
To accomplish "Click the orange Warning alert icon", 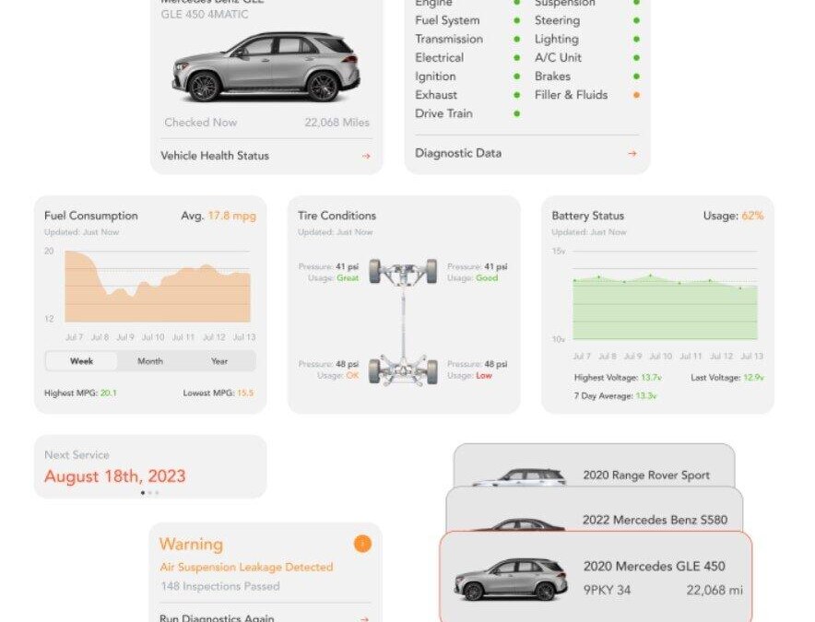I will tap(362, 544).
